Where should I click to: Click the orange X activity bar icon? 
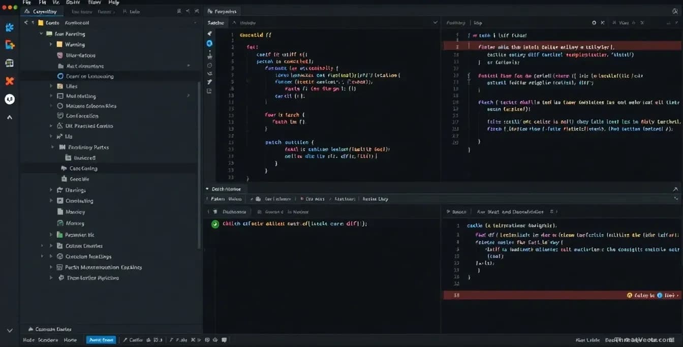9,81
